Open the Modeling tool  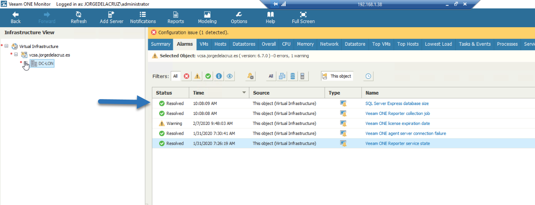pyautogui.click(x=207, y=18)
